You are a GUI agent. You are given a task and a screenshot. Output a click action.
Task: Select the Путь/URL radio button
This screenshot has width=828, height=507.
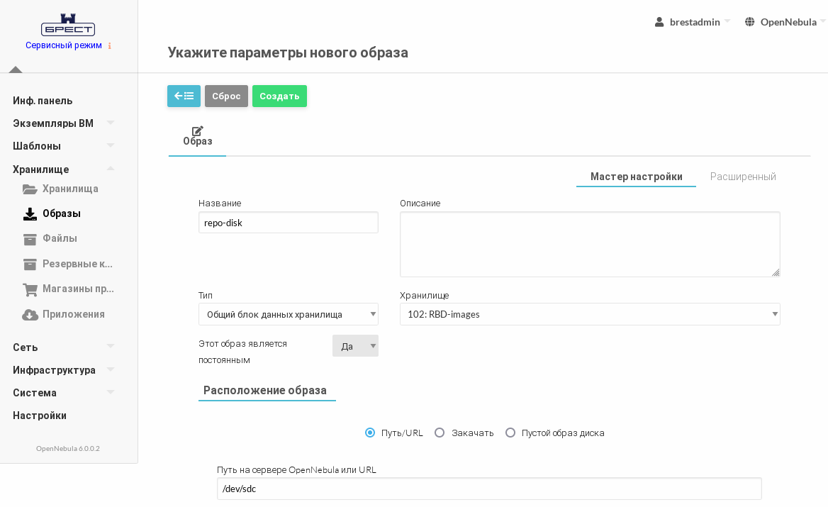[370, 433]
